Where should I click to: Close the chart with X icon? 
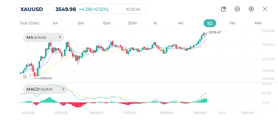tap(265, 9)
